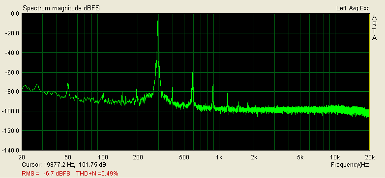Viewport: 385px width, 178px height.
Task: Click the Cursor readout '19877.2 Hz, -101.75 dB'
Action: click(x=75, y=164)
